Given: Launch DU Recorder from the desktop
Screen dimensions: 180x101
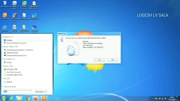Looking at the screenshot, I should pyautogui.click(x=5, y=16).
